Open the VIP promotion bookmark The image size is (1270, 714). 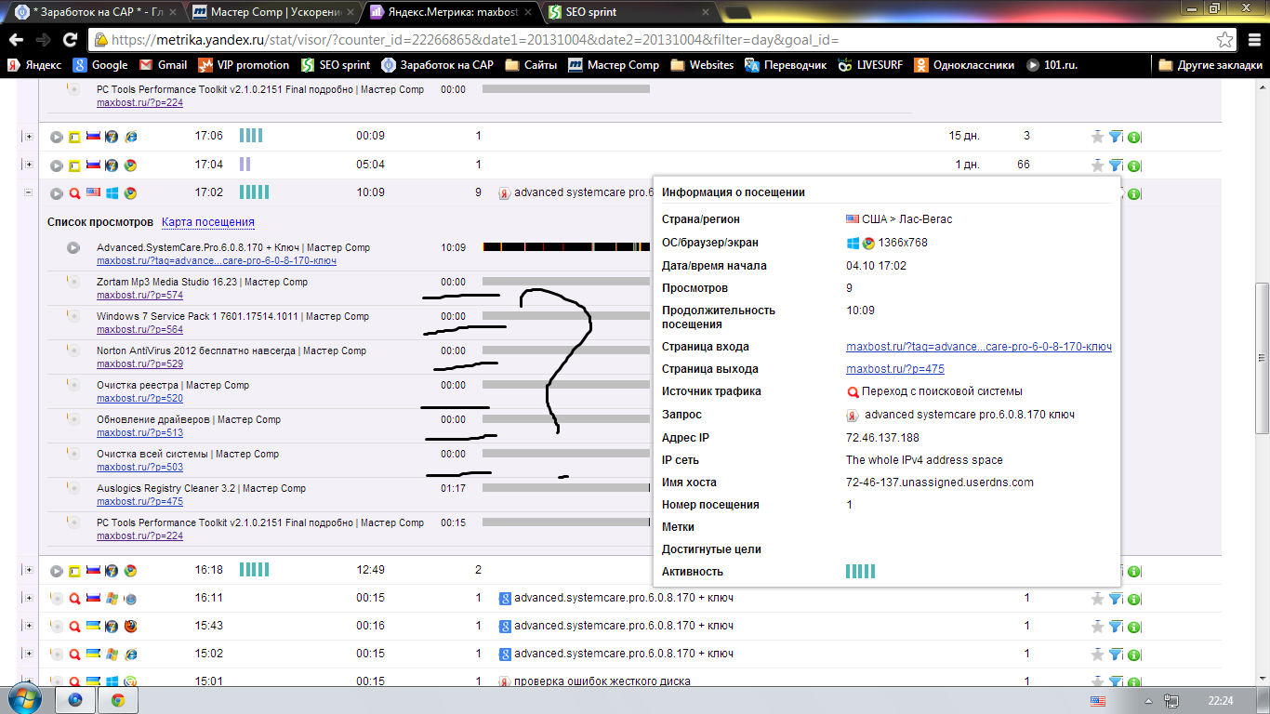244,65
